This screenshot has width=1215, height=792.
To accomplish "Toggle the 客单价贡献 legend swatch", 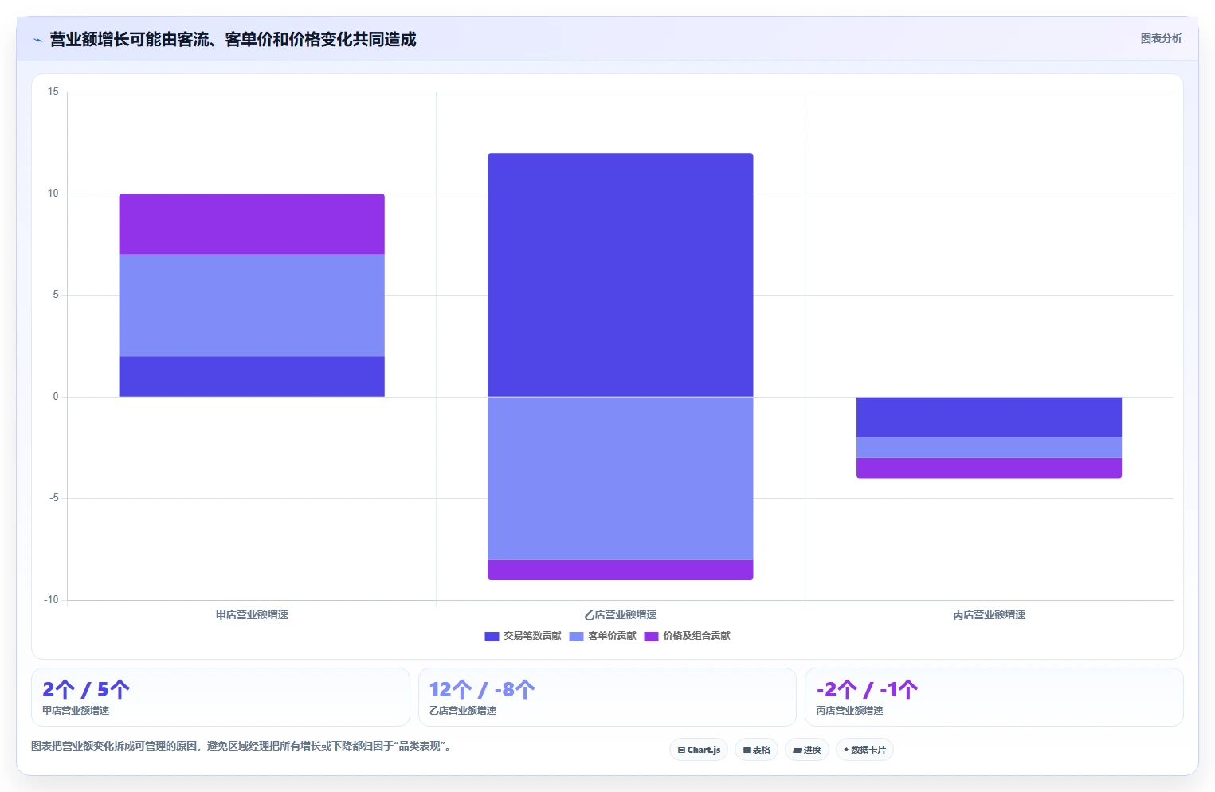I will coord(576,636).
